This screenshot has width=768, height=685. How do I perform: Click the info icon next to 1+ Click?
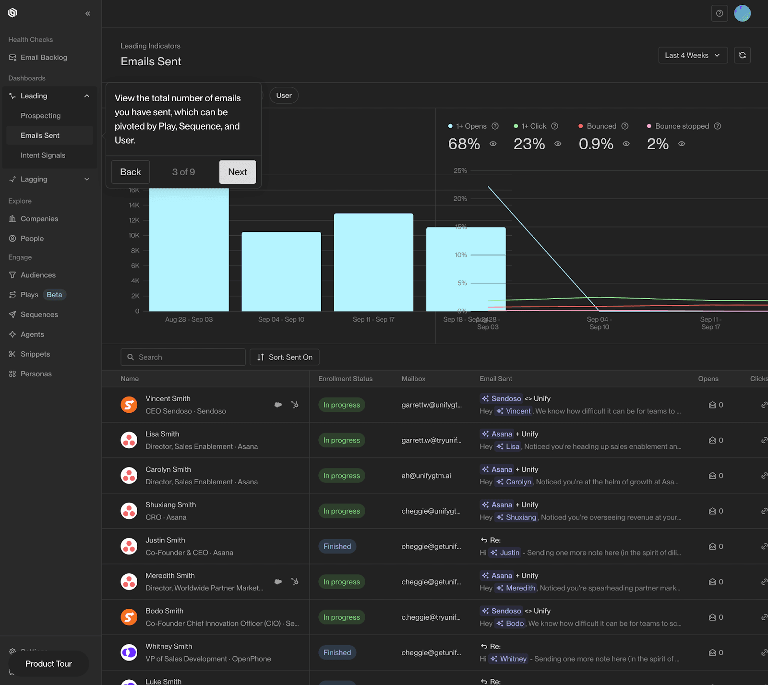point(555,126)
